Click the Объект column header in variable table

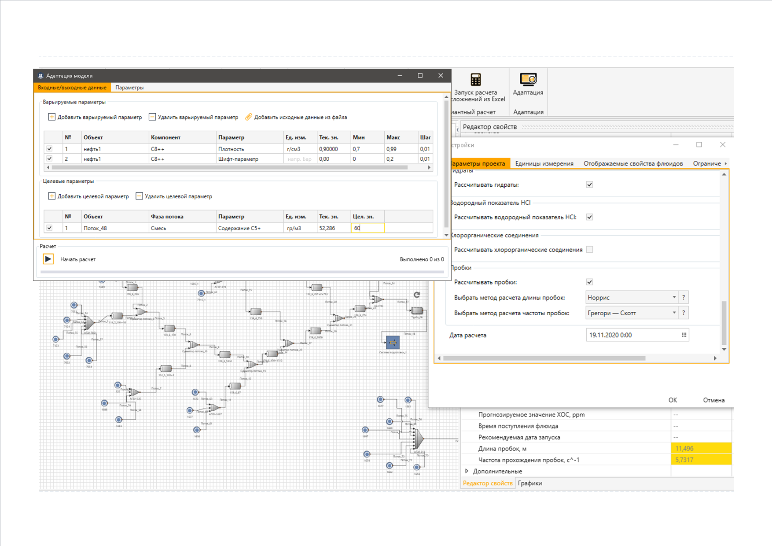coord(115,137)
